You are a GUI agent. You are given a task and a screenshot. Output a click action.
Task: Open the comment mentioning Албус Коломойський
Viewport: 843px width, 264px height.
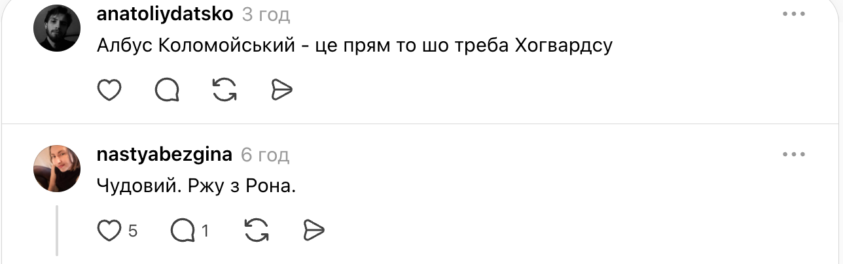pyautogui.click(x=353, y=46)
